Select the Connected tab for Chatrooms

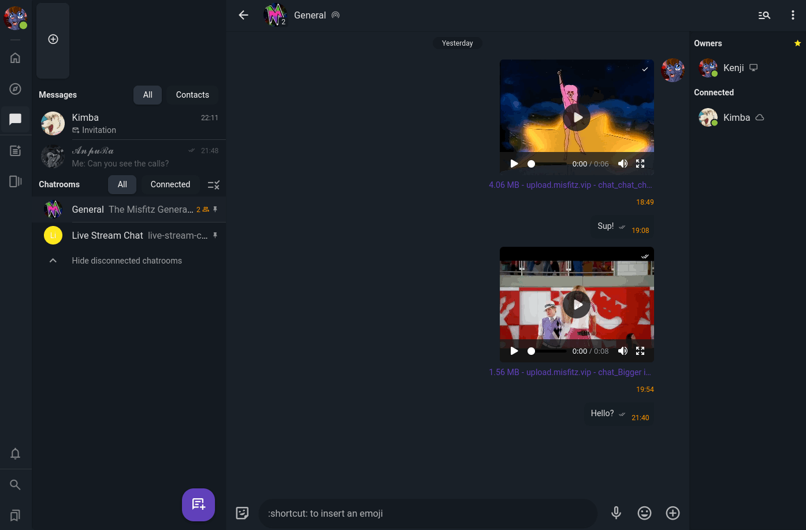coord(170,184)
